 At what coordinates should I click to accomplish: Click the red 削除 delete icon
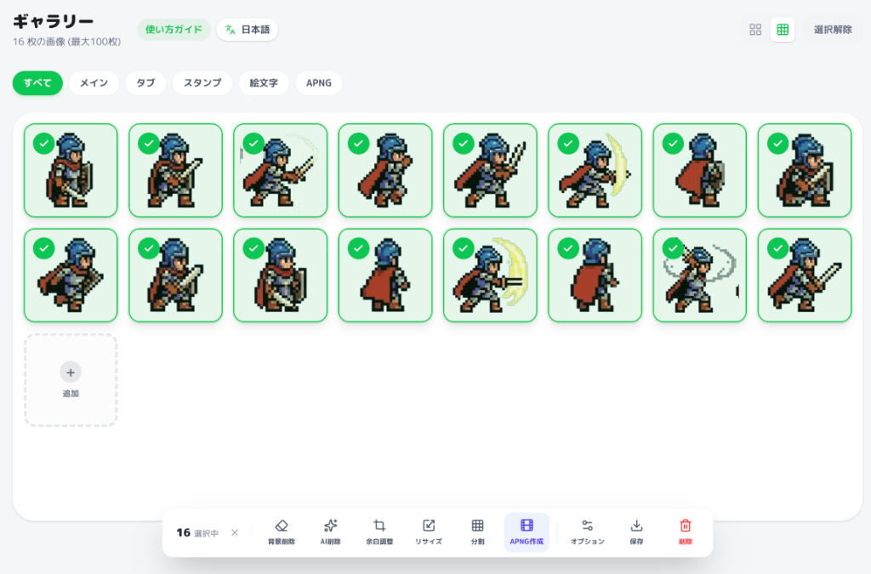tap(686, 531)
